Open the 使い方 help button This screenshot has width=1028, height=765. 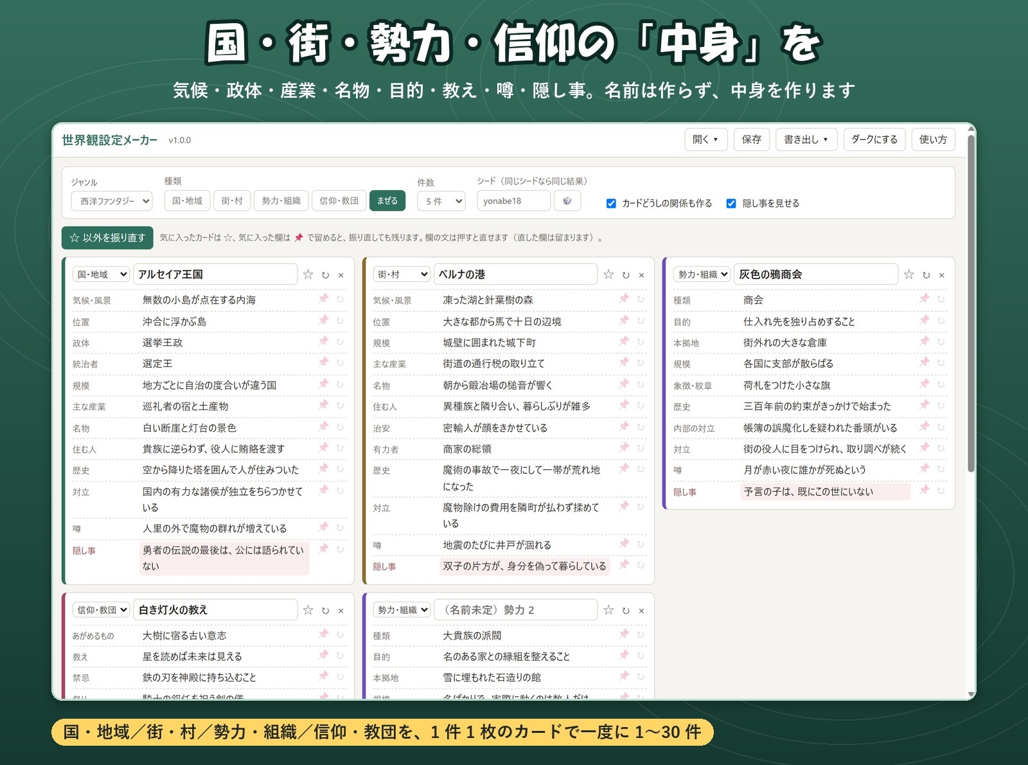(933, 139)
